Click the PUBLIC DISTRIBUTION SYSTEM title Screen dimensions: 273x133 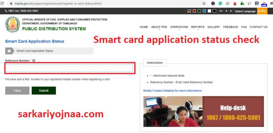[x=54, y=29]
